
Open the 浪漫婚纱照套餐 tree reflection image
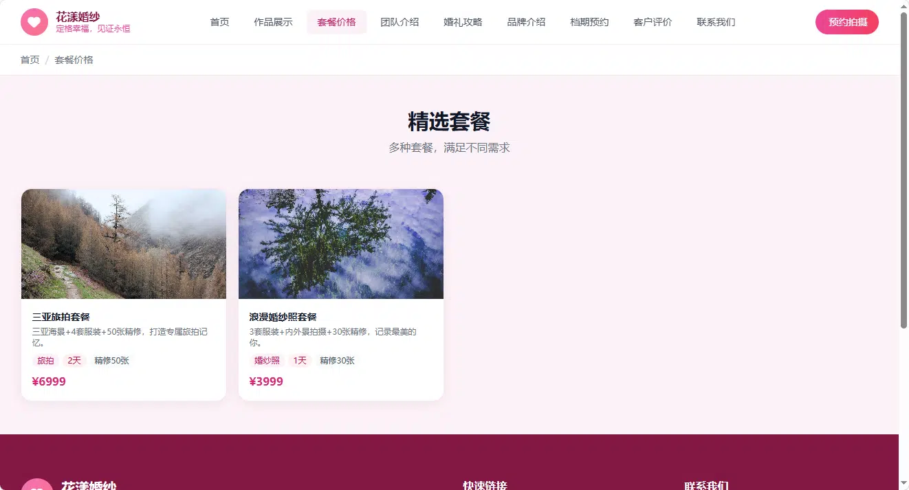point(341,244)
